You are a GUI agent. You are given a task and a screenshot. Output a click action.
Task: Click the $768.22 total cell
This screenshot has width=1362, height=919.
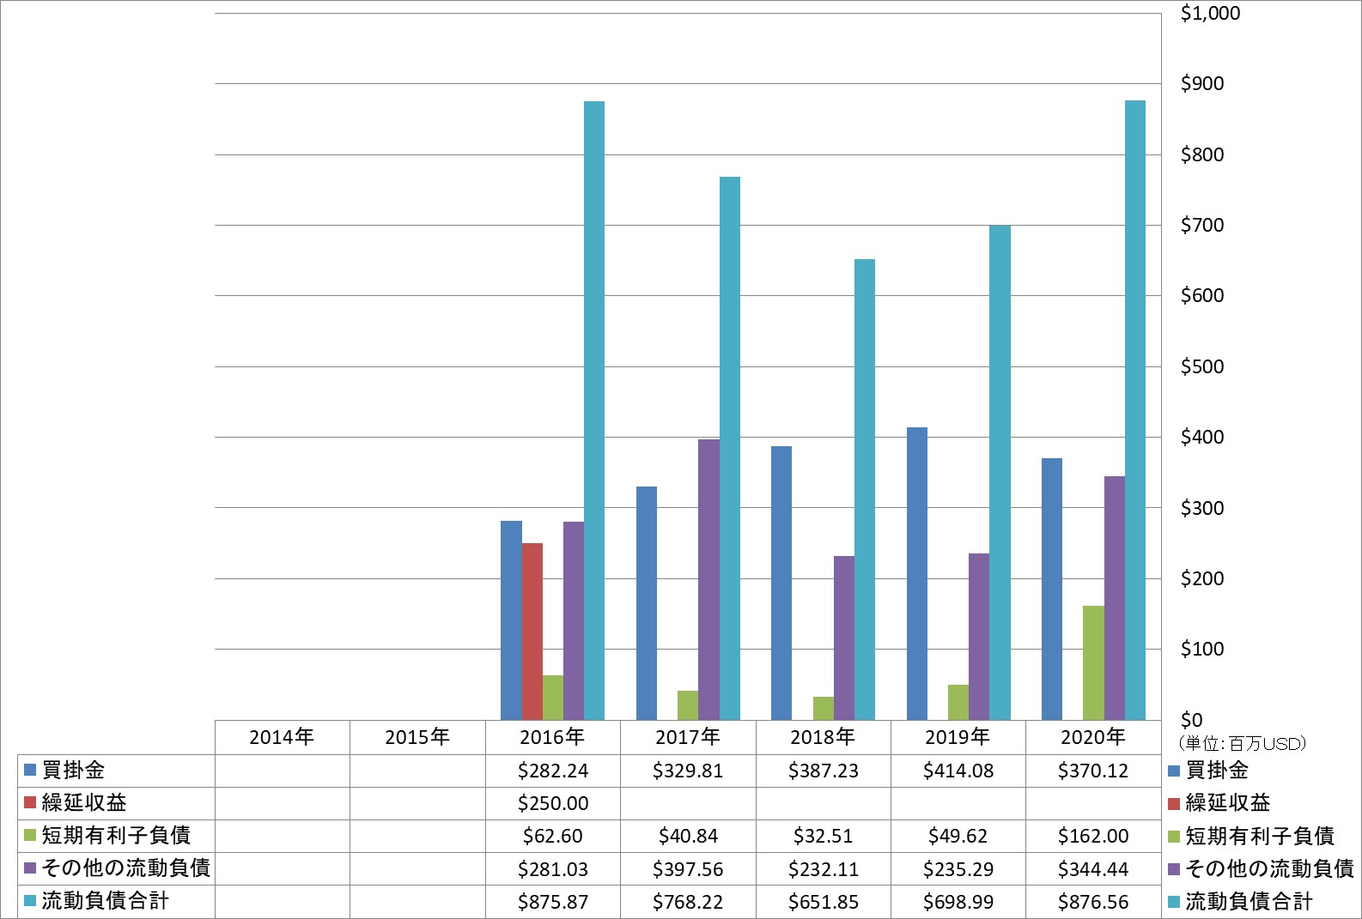pyautogui.click(x=688, y=902)
